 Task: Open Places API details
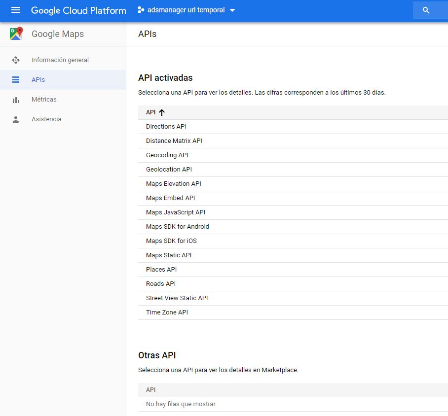coord(161,269)
